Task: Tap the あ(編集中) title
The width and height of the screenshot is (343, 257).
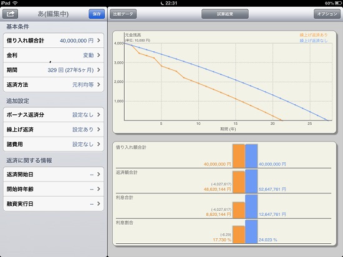Action: pos(53,14)
